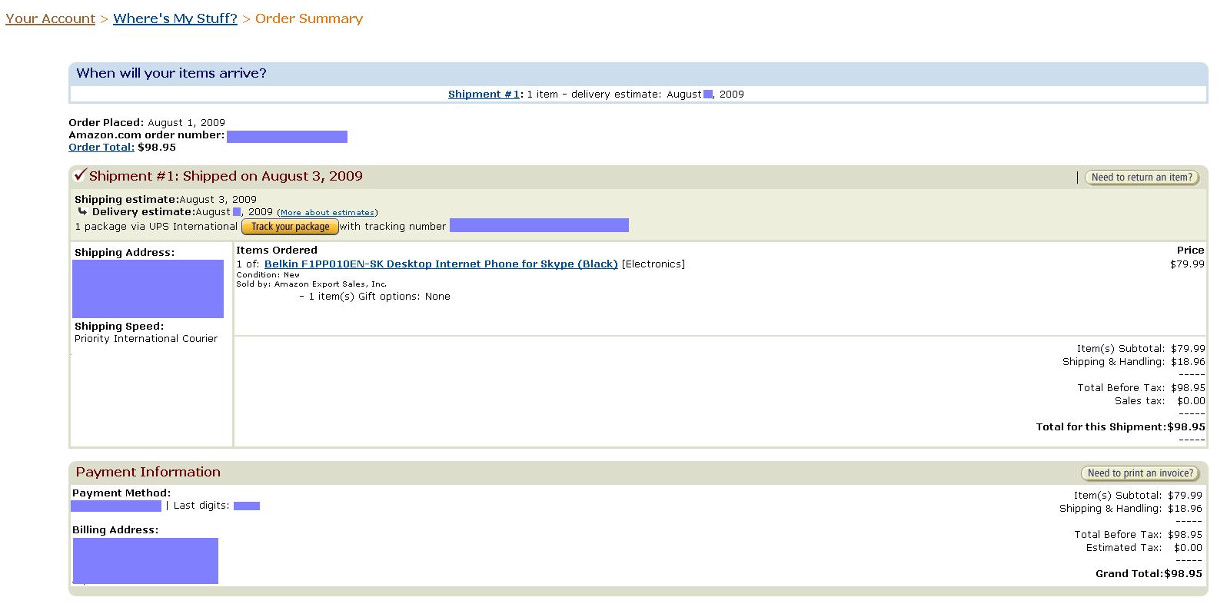Click the 'When will your items arrive?' heading
The width and height of the screenshot is (1227, 604).
coord(171,74)
